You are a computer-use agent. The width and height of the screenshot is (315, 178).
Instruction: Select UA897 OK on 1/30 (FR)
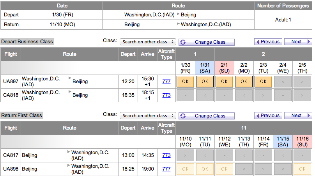point(186,82)
